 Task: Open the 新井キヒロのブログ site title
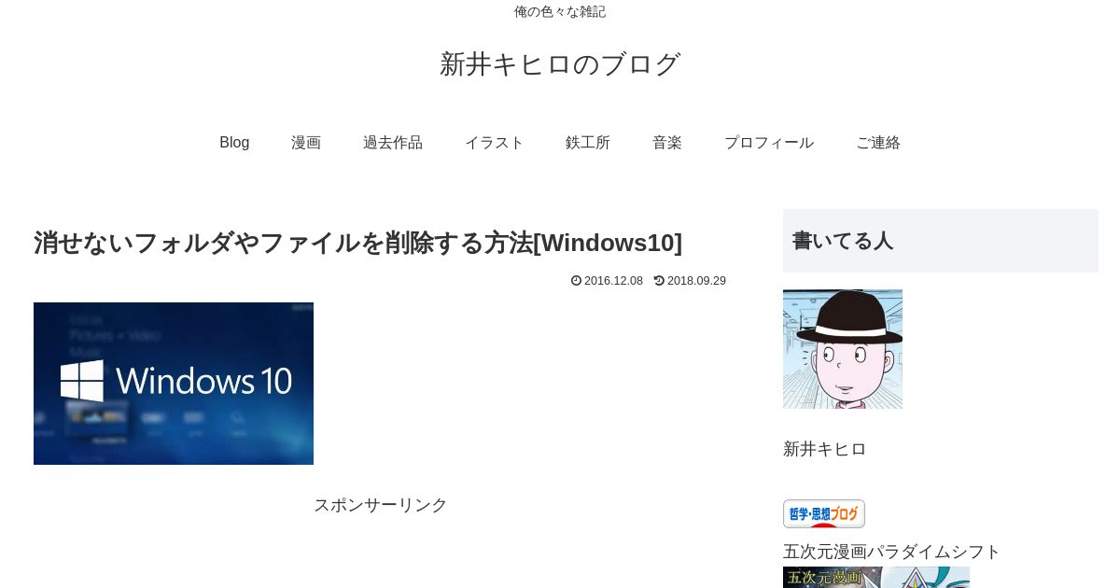click(x=560, y=63)
